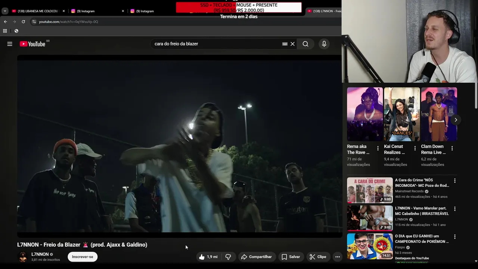
Task: Go forward with the browser forward arrow
Action: [14, 22]
